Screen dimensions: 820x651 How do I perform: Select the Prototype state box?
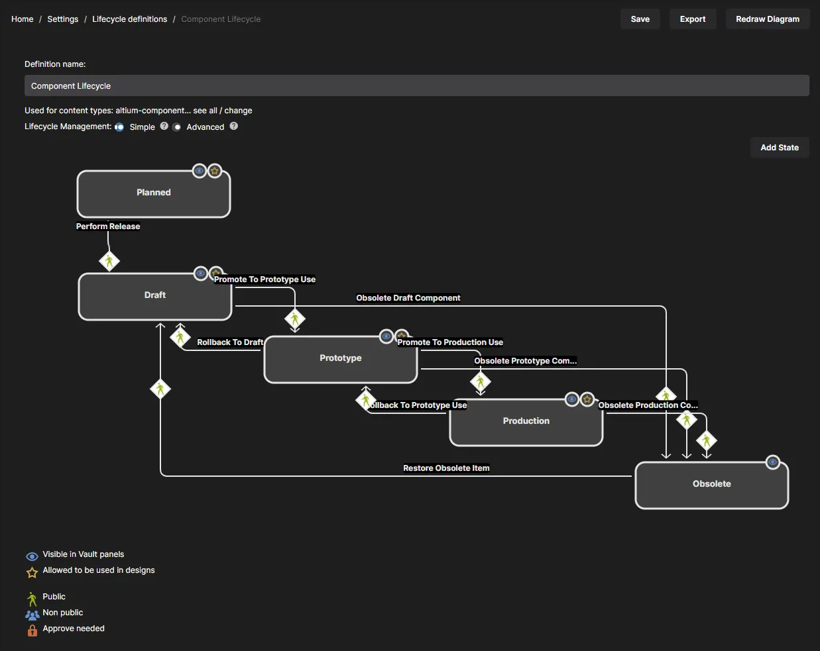[341, 359]
